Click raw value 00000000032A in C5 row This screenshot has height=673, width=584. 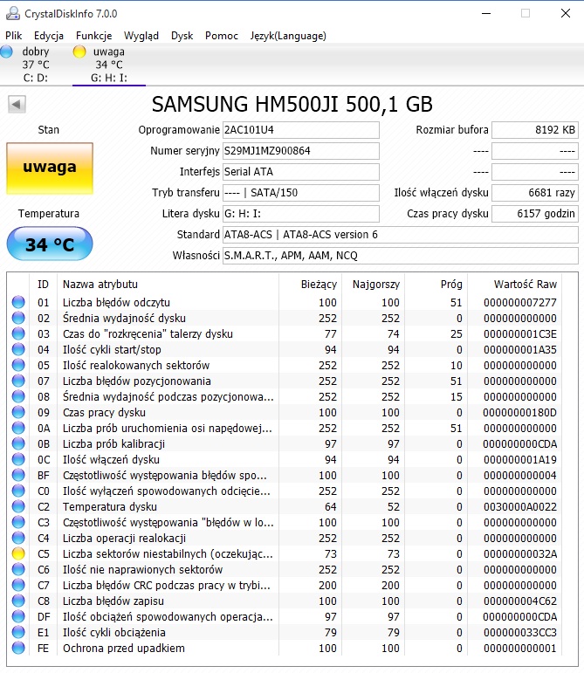click(x=520, y=554)
